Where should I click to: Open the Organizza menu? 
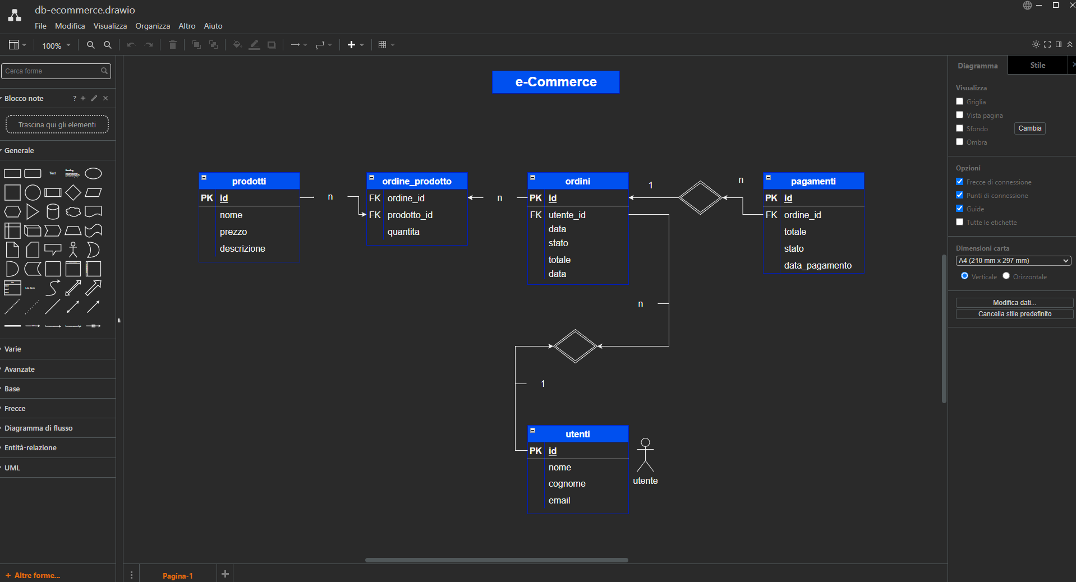(153, 26)
